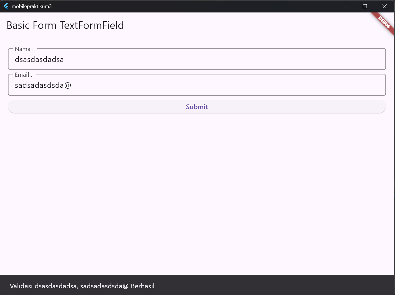The height and width of the screenshot is (295, 395).
Task: Click the mobilepraktikum3 window title text
Action: tap(32, 6)
